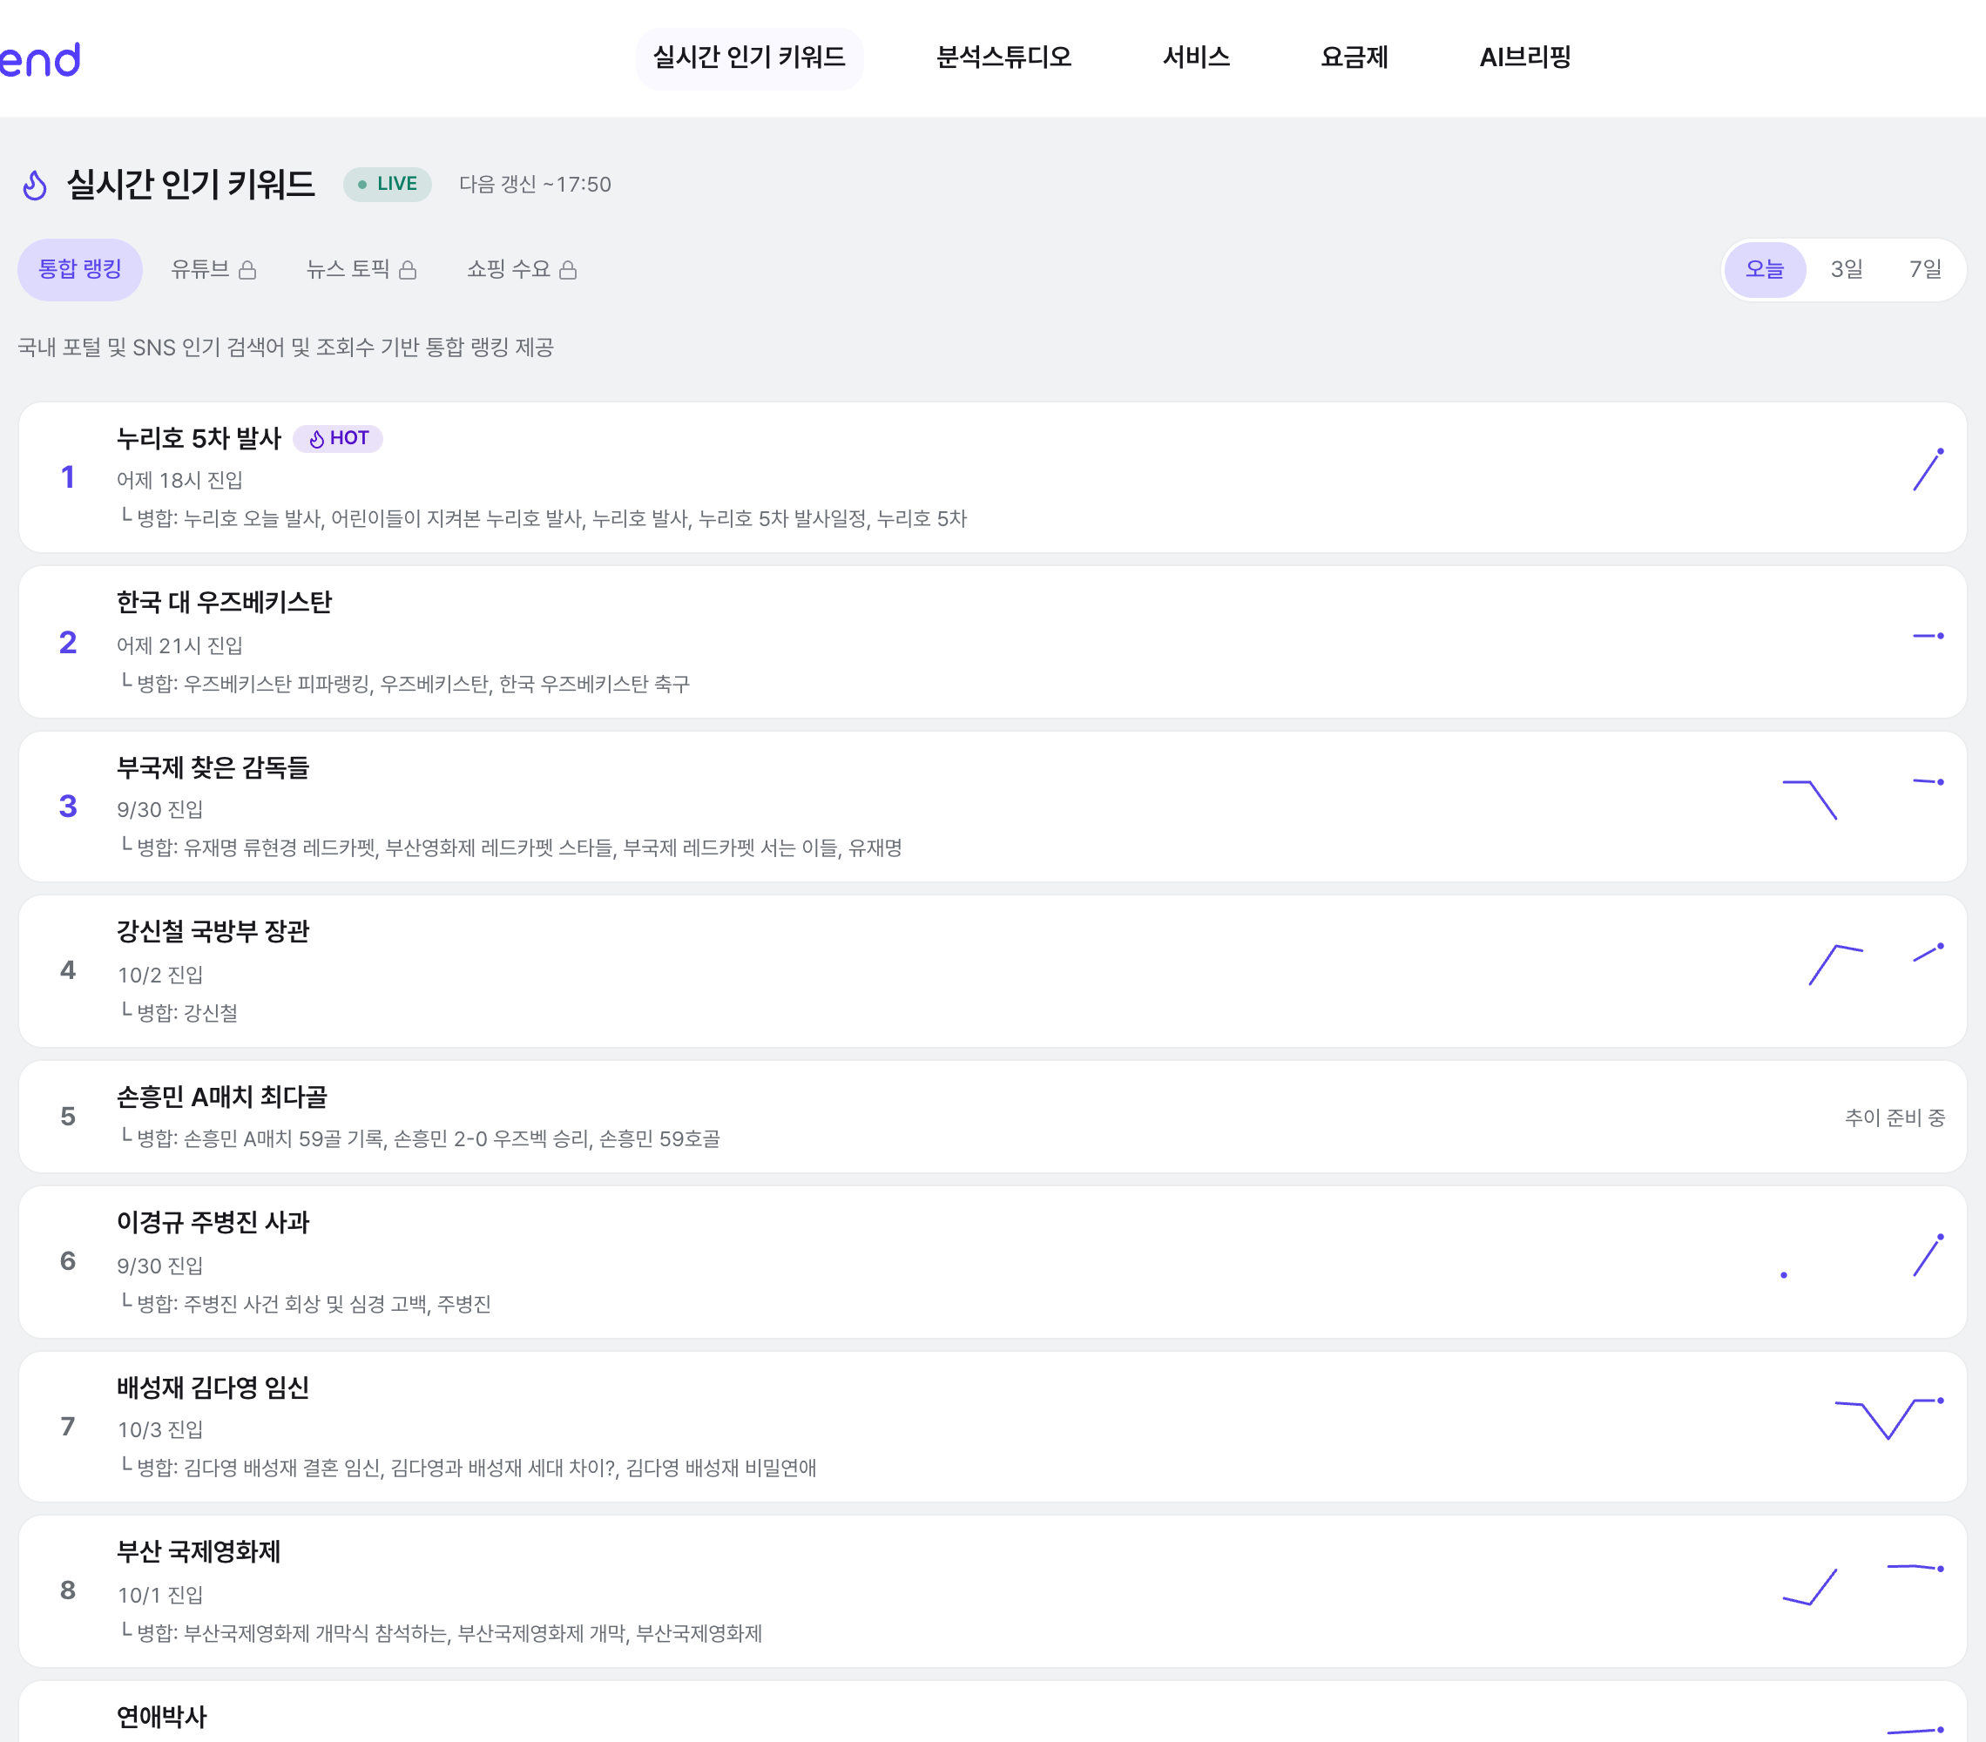The width and height of the screenshot is (1986, 1742).
Task: Click the 병합: 강신철 merged keyword line
Action: 179,1012
